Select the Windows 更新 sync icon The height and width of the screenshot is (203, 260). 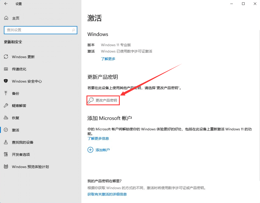coord(6,57)
